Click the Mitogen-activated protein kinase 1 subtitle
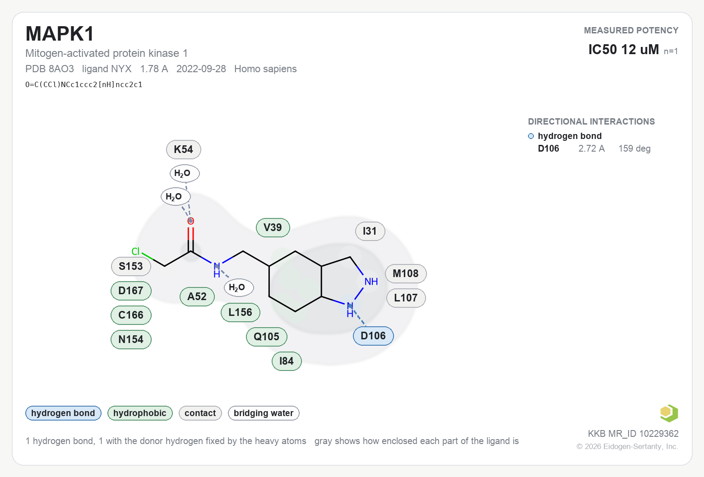 107,53
